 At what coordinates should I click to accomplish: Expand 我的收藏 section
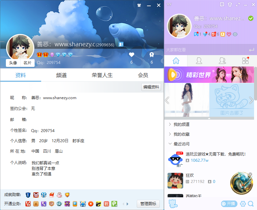coord(181,134)
